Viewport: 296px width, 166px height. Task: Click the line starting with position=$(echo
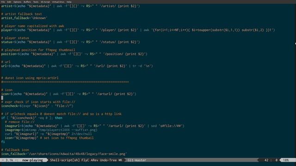[74, 54]
